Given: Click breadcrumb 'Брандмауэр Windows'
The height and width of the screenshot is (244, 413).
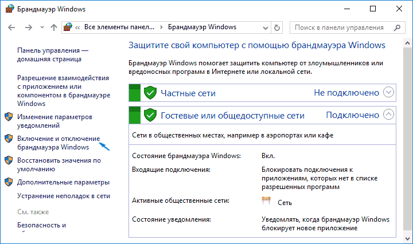Looking at the screenshot, I should pyautogui.click(x=202, y=27).
